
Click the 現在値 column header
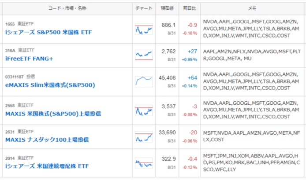click(167, 8)
